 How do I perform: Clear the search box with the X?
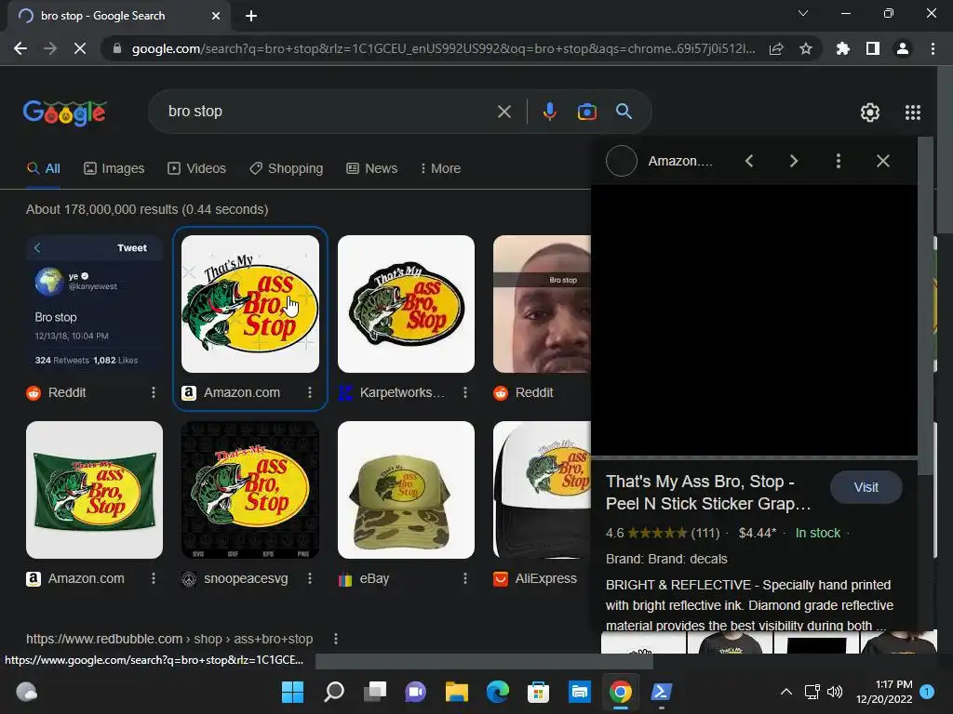[503, 112]
